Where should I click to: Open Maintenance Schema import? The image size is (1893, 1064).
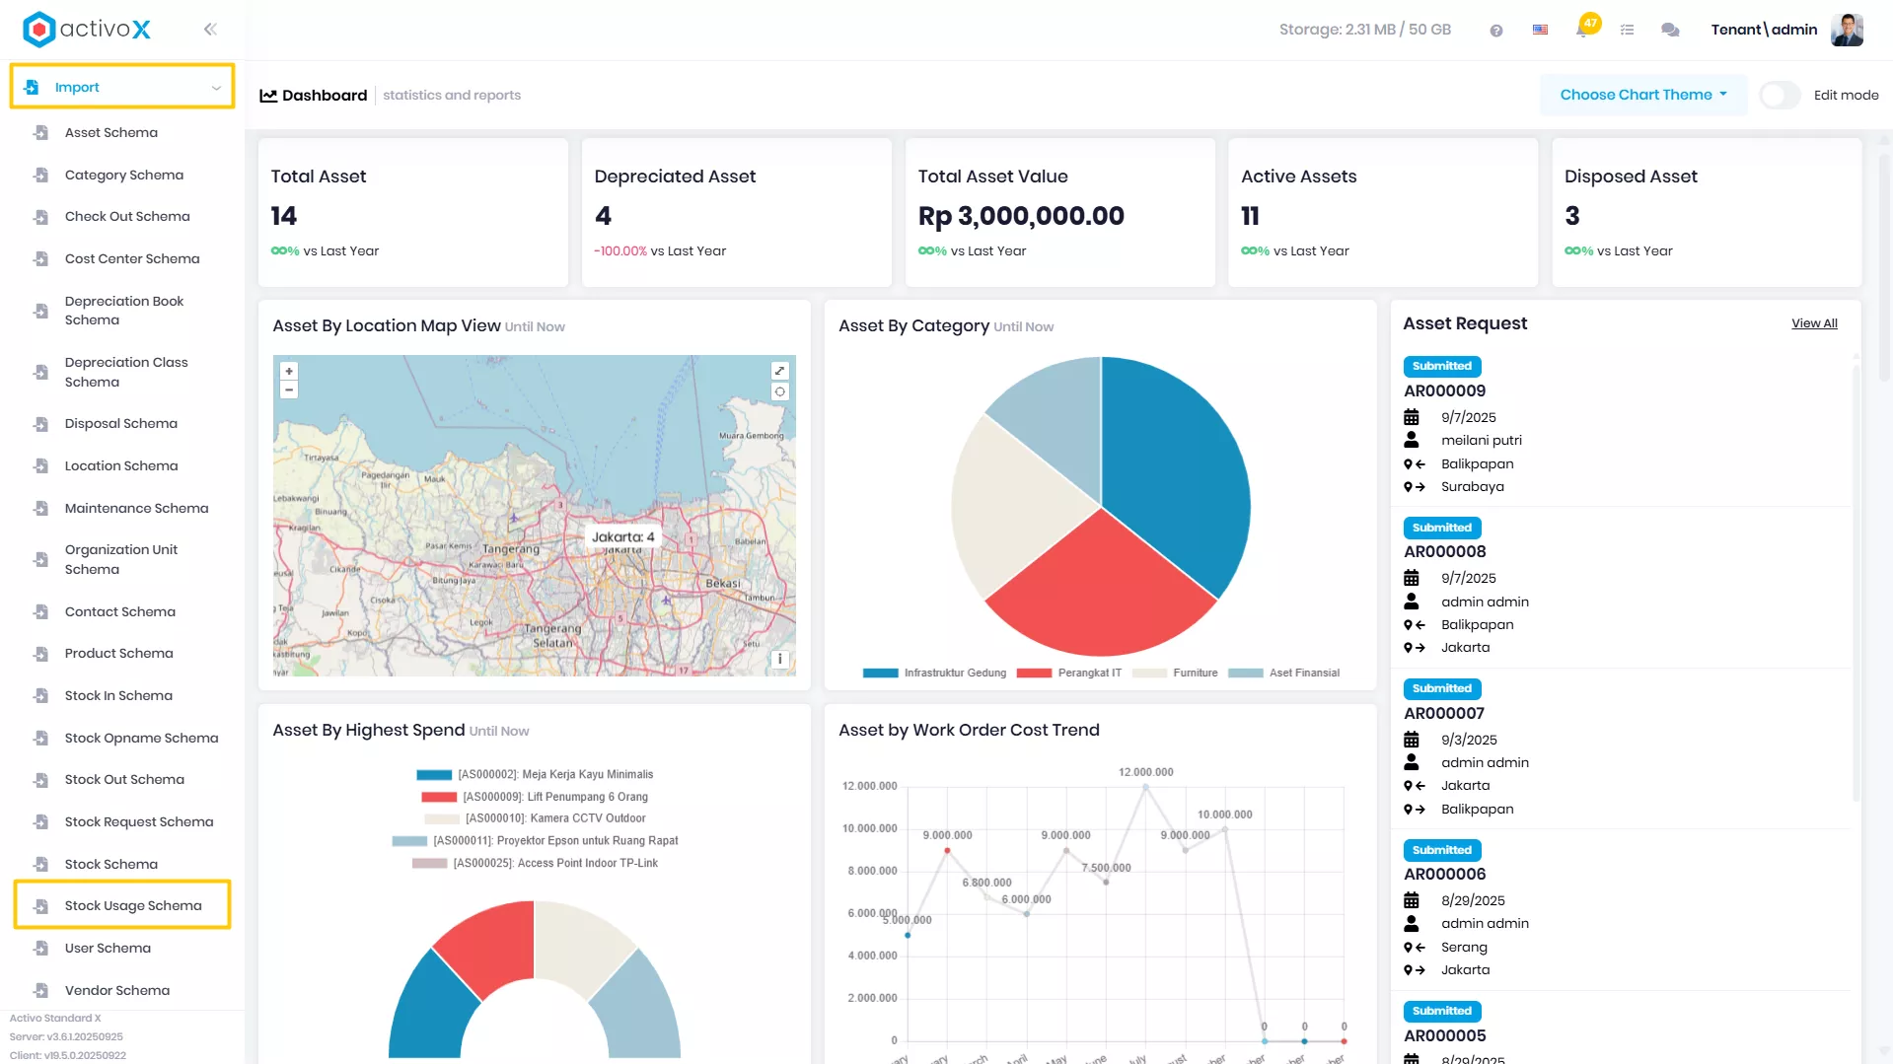tap(137, 509)
